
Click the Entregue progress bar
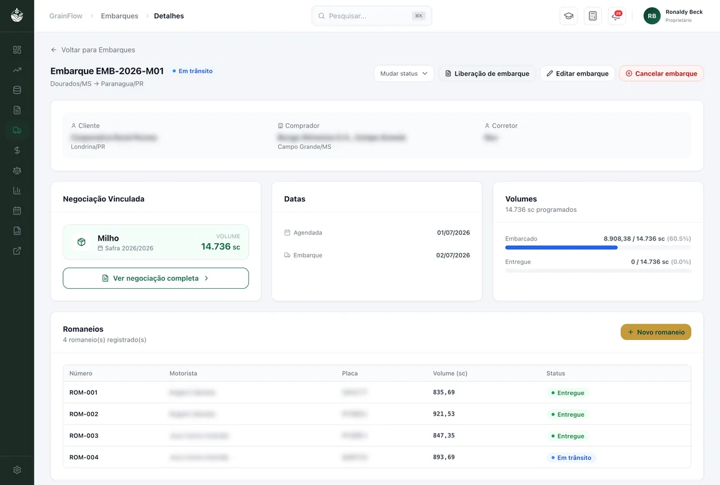pos(598,271)
